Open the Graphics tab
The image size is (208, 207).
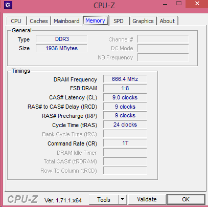point(143,21)
